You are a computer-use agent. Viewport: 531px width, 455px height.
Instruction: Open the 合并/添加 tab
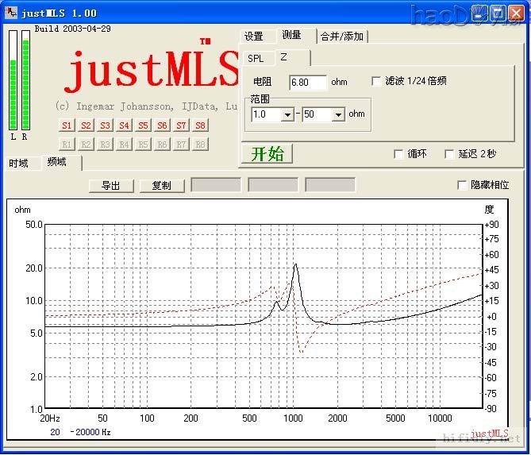tap(341, 37)
